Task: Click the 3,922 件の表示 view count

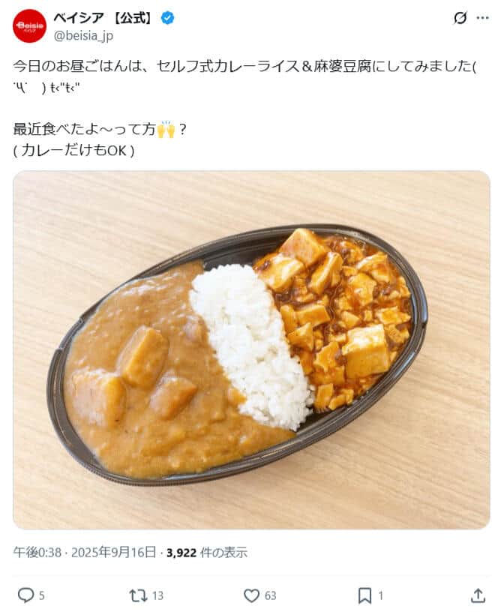Action: tap(207, 552)
